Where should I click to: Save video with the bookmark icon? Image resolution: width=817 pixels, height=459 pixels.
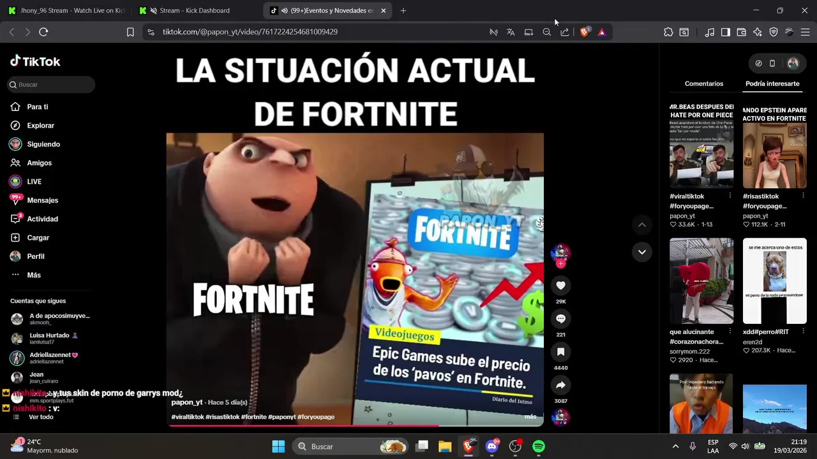pos(560,352)
